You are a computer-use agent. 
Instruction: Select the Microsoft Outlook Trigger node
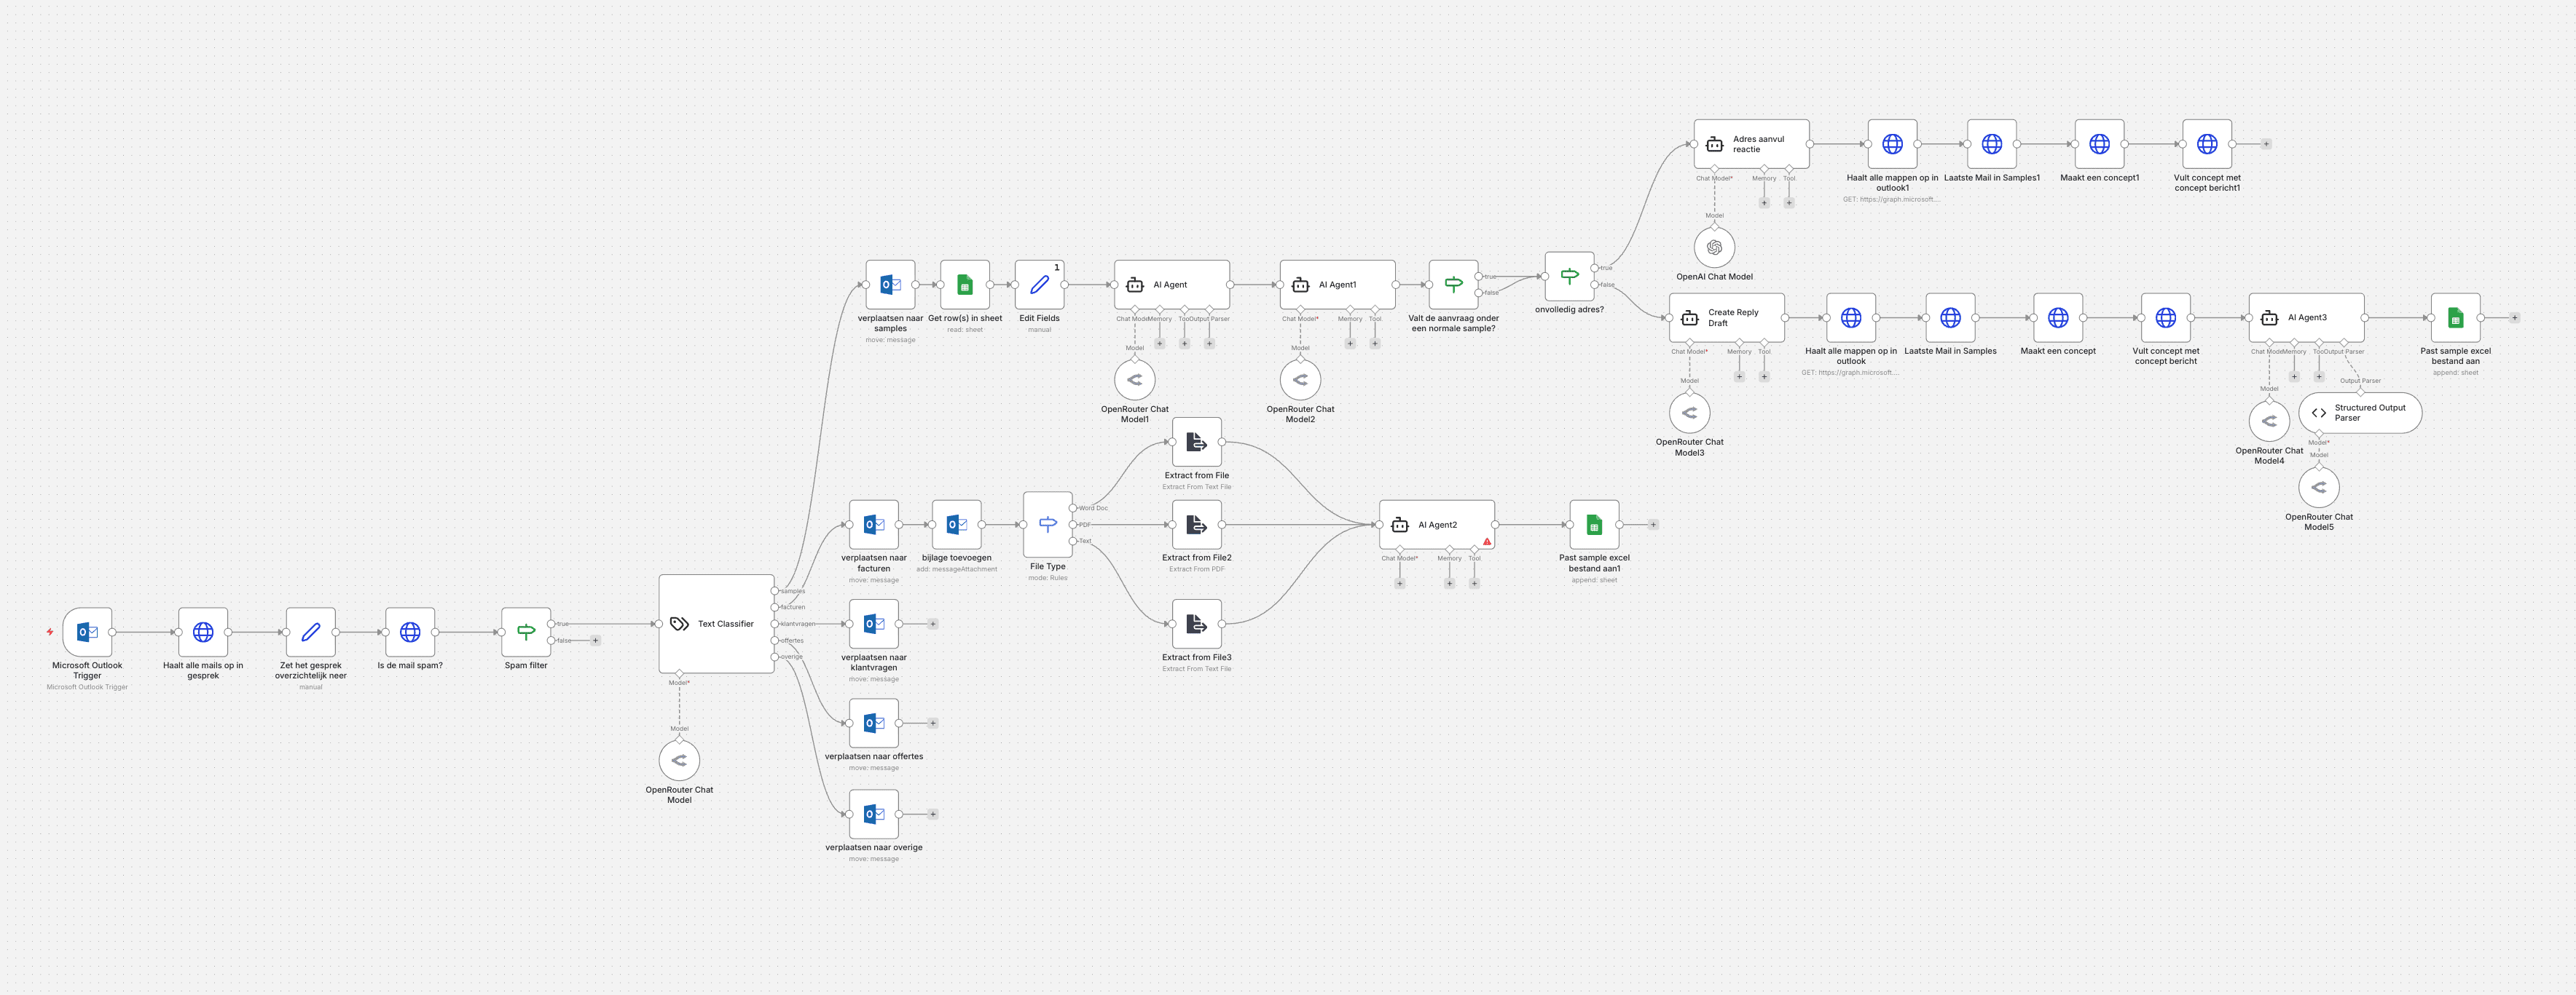[x=87, y=631]
